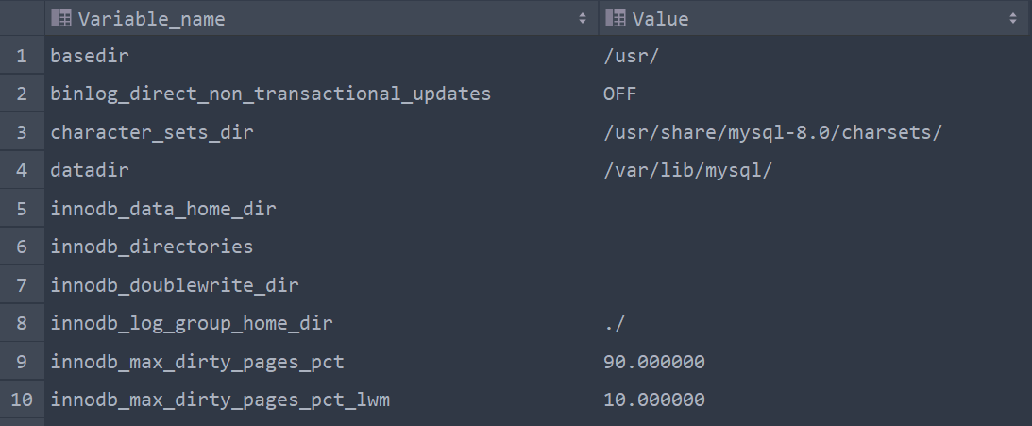Select the Variable_name column header
Screen dimensions: 1032x426
pos(151,19)
